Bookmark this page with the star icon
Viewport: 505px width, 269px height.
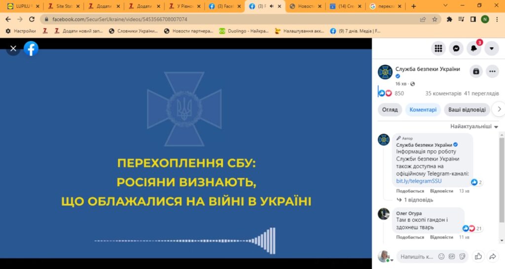tap(434, 19)
